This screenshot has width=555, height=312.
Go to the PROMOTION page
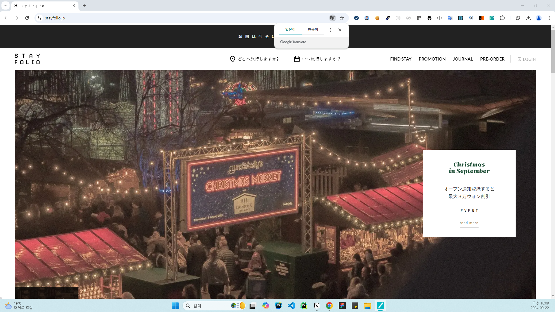432,59
